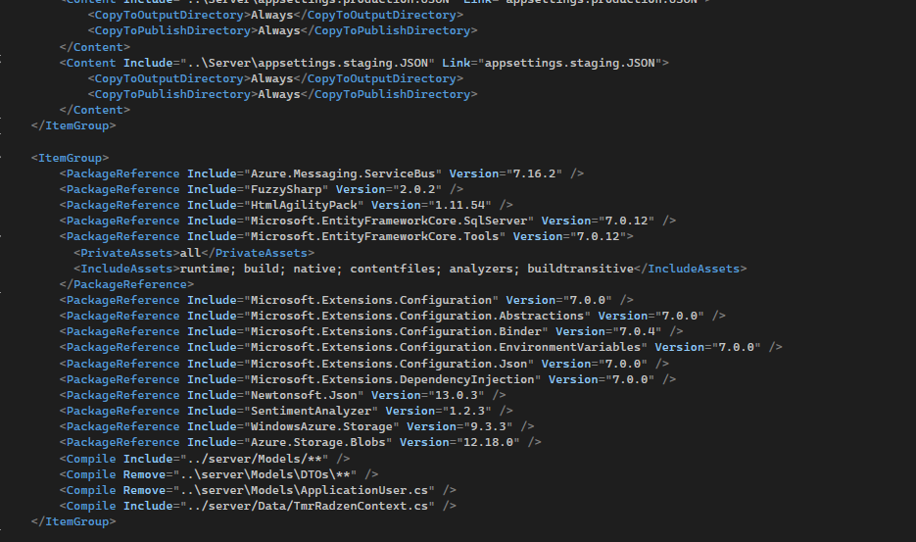Select the version "1.11.54" value

[459, 205]
